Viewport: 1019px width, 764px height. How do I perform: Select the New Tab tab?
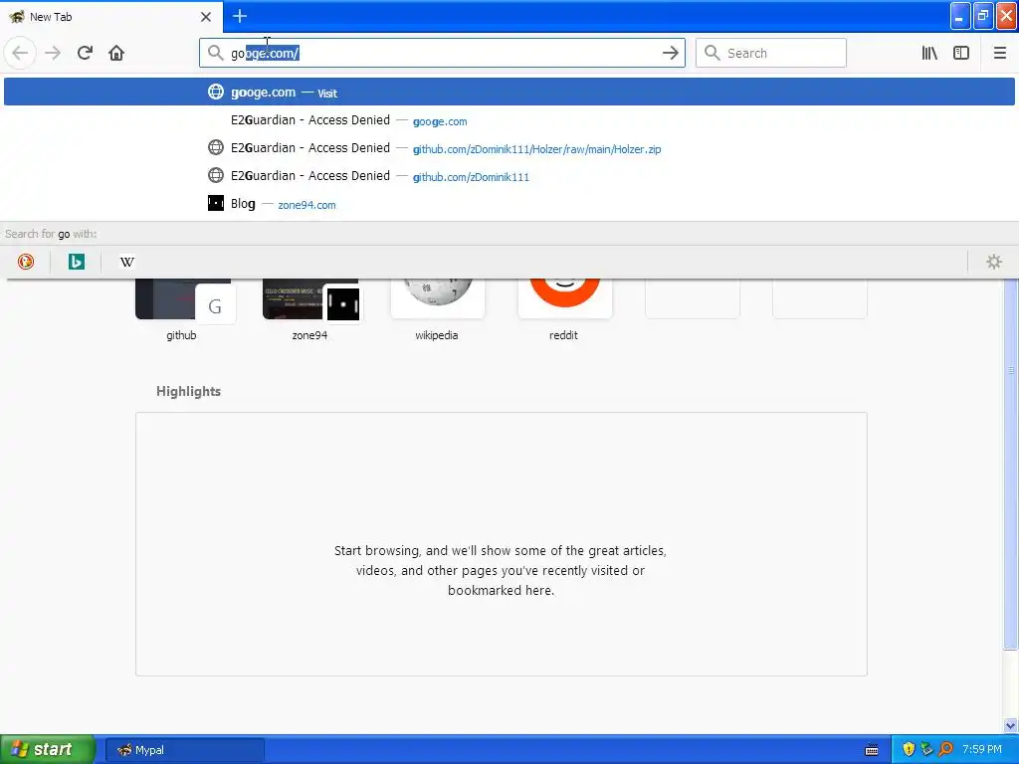pos(111,16)
